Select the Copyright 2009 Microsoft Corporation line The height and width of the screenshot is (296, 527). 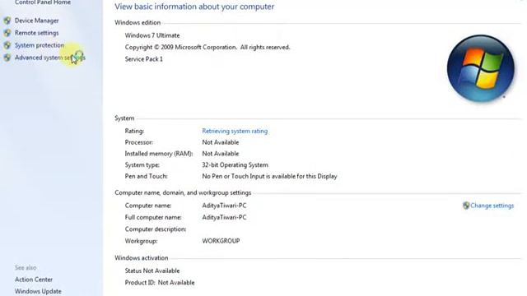pyautogui.click(x=208, y=48)
